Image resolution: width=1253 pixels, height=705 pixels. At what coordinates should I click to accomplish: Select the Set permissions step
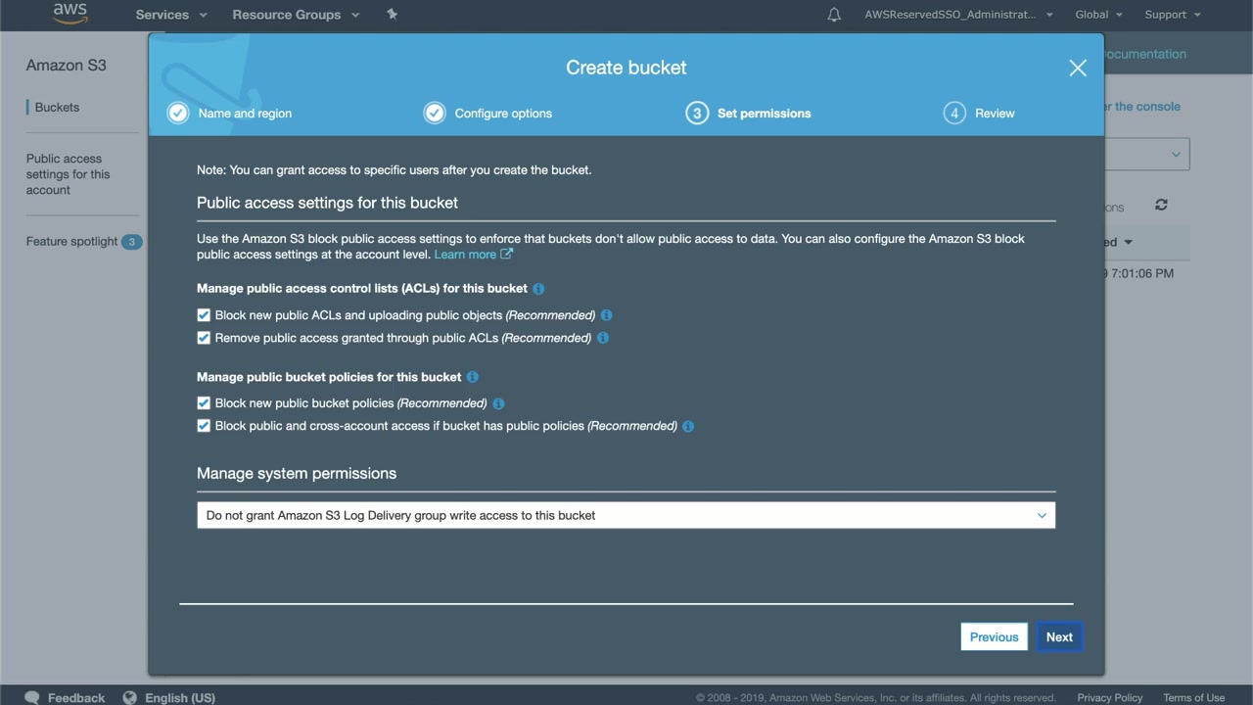click(x=764, y=114)
